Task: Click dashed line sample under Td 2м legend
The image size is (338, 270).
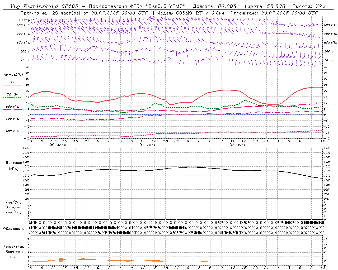Action: coord(12,97)
